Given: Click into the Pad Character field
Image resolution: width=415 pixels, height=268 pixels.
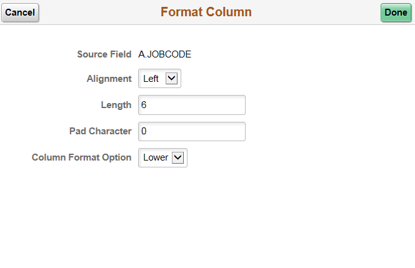Looking at the screenshot, I should (191, 131).
